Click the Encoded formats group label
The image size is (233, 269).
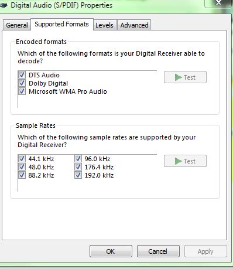(x=42, y=42)
